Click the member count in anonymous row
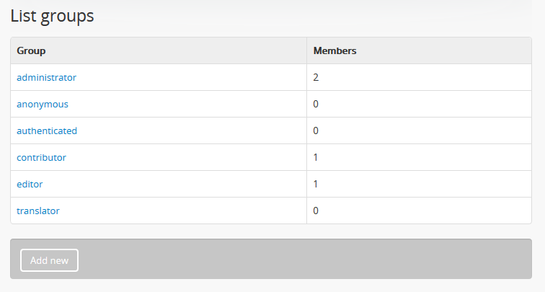This screenshot has width=545, height=292. (x=316, y=104)
